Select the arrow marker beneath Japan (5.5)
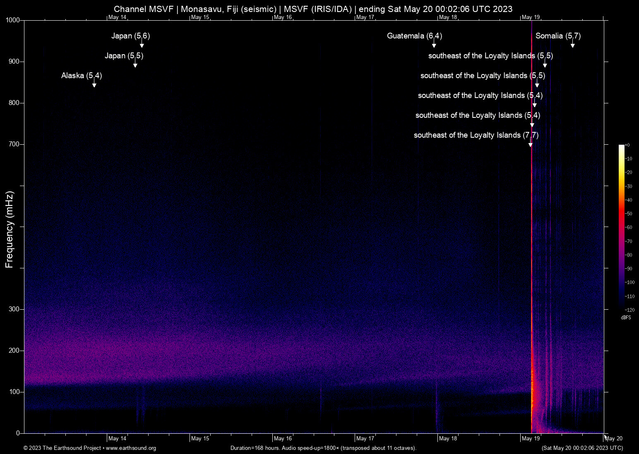The image size is (639, 454). (x=135, y=65)
